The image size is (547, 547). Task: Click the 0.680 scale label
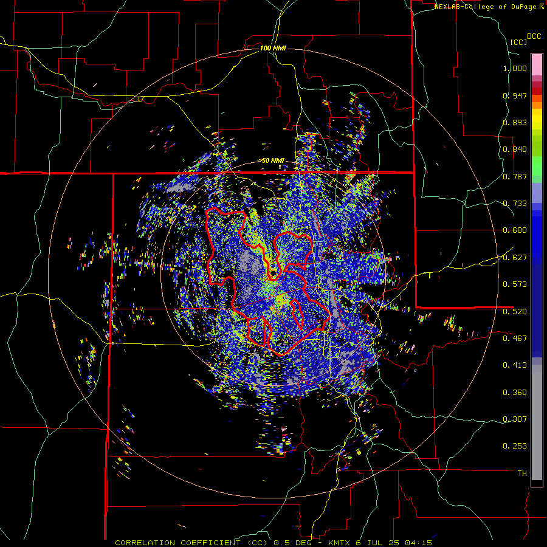pos(515,230)
